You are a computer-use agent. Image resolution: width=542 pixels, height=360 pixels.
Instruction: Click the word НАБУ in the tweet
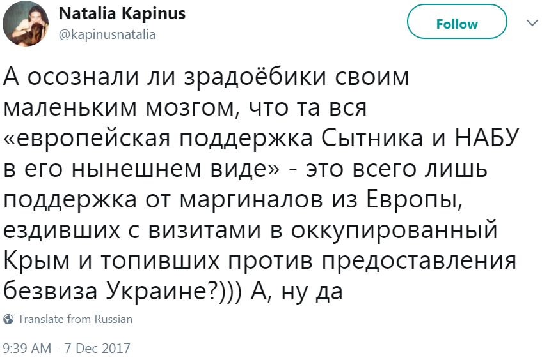pos(487,138)
